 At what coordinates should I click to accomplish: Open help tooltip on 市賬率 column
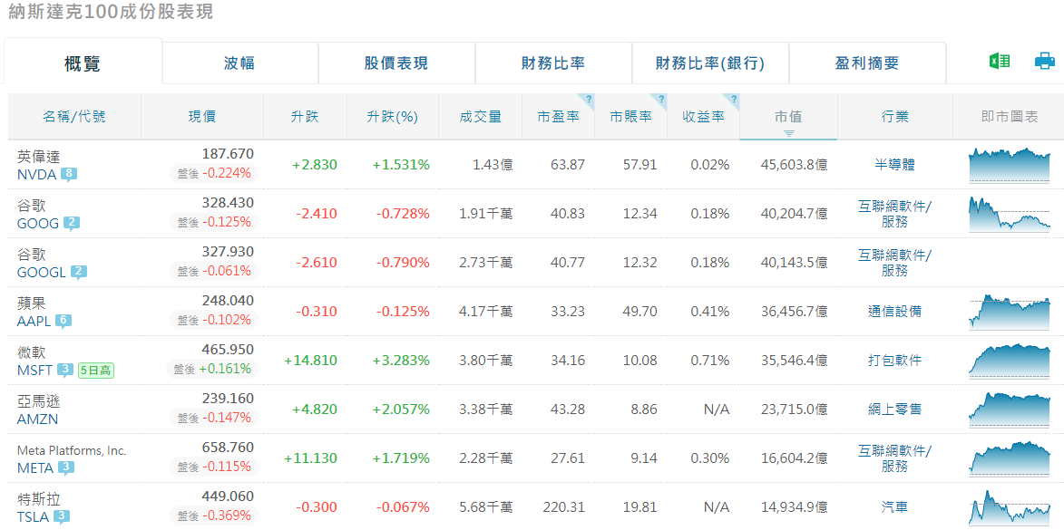click(661, 100)
